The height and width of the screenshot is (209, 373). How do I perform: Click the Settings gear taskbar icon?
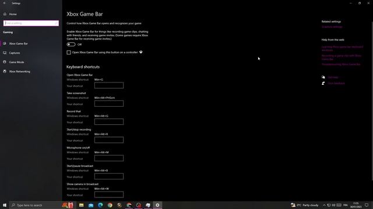pos(157,205)
